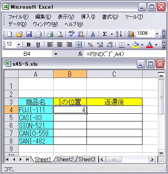
Task: Open the zoom 100% dropdown
Action: coord(157,34)
